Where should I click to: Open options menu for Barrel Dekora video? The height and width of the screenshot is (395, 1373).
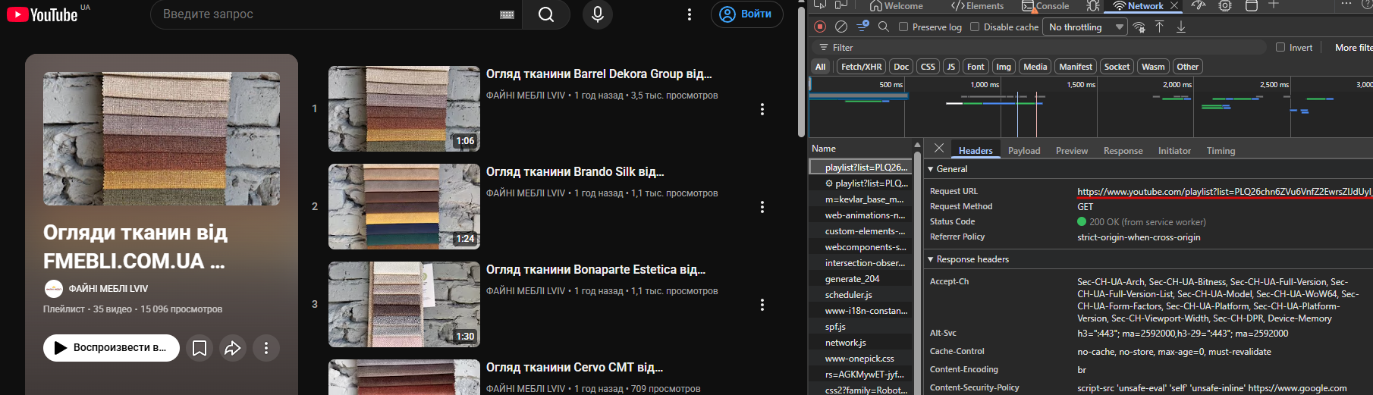(762, 109)
